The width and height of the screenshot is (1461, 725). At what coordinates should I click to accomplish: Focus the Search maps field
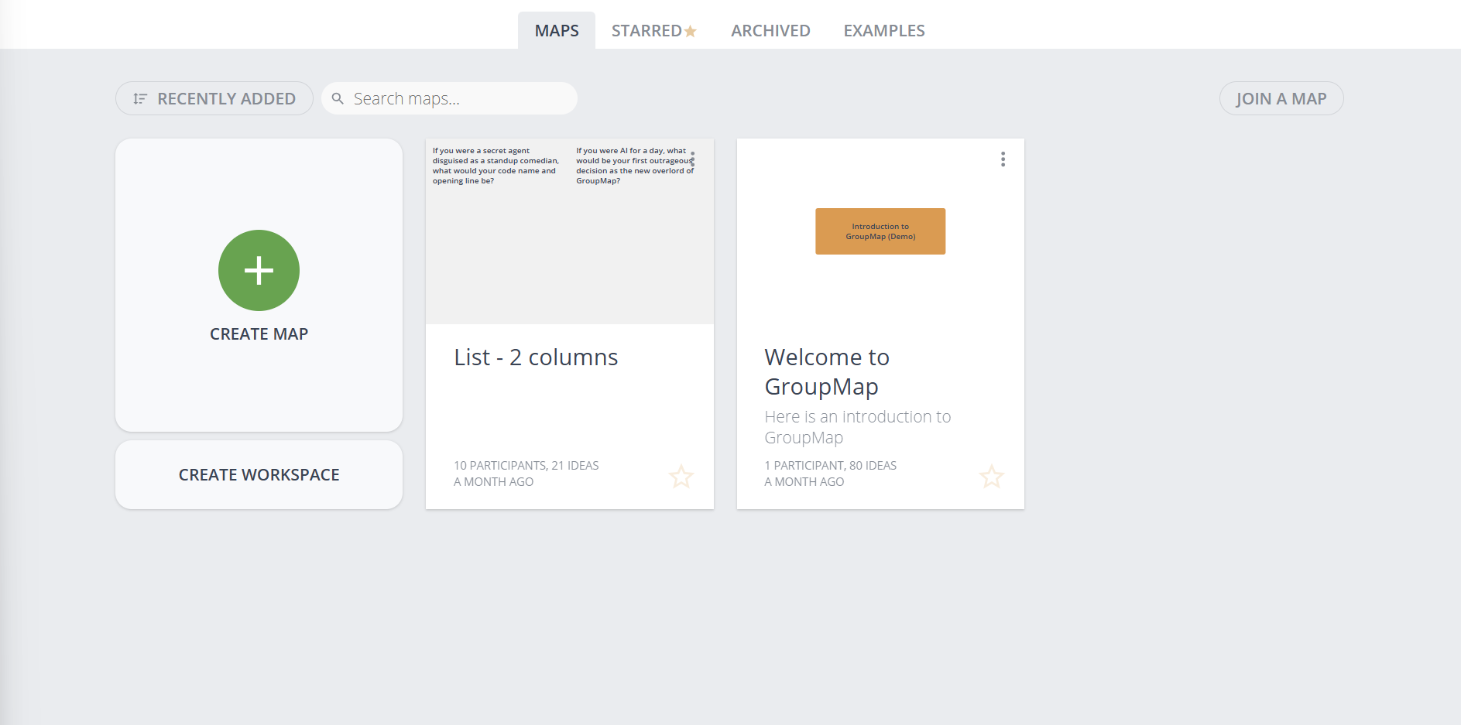pyautogui.click(x=449, y=98)
